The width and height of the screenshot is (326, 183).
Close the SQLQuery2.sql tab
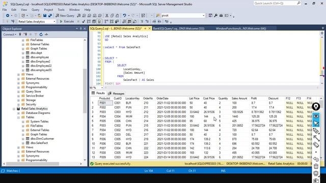pos(149,28)
